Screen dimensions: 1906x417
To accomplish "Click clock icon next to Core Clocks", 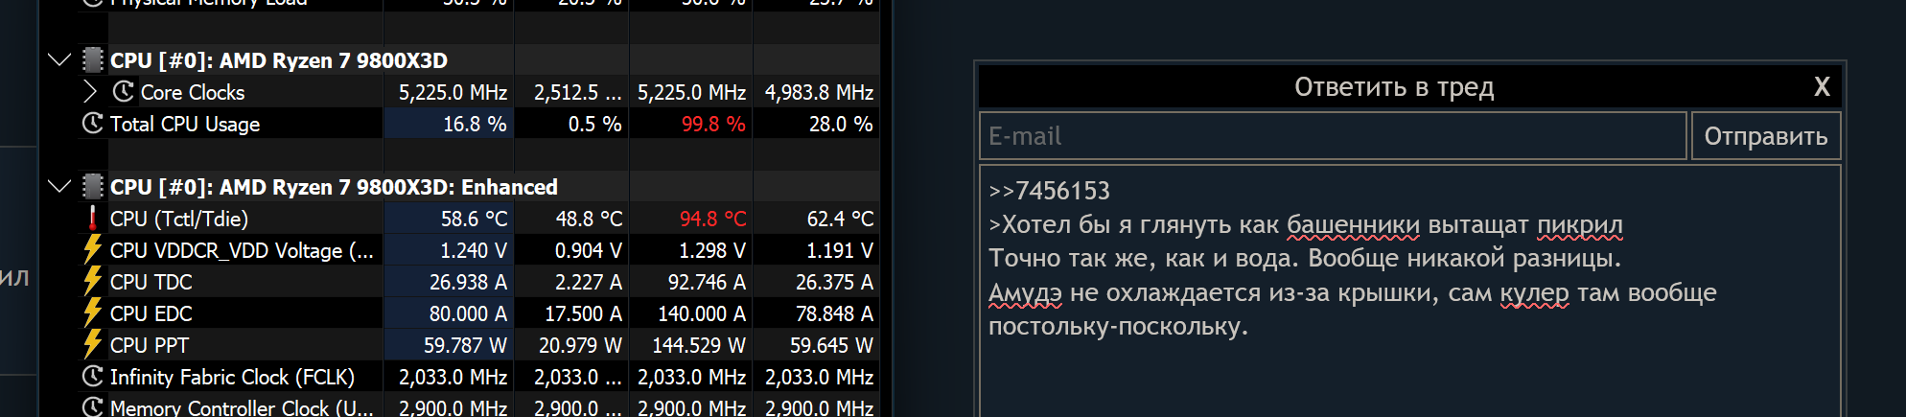I will 123,92.
